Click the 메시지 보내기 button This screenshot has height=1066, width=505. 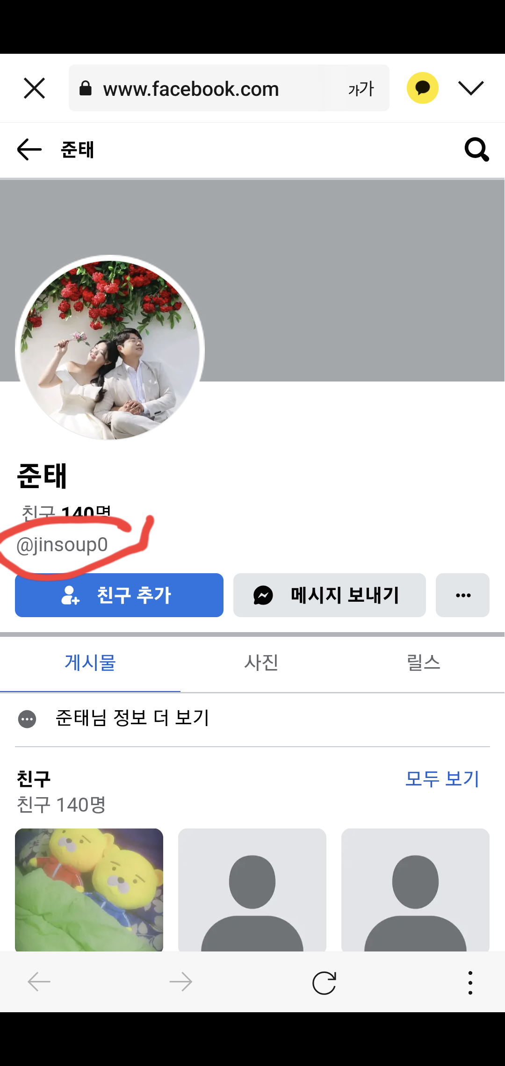[x=330, y=595]
